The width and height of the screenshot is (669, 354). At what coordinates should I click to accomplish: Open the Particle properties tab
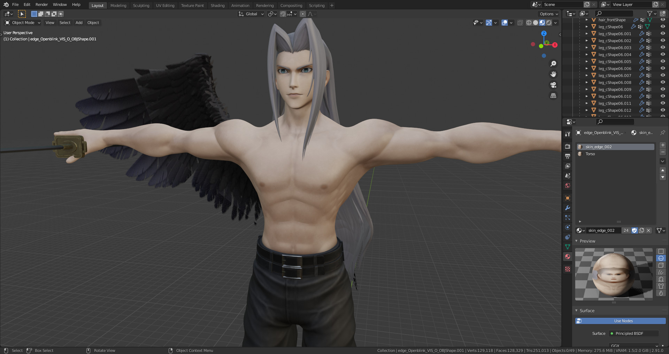568,218
